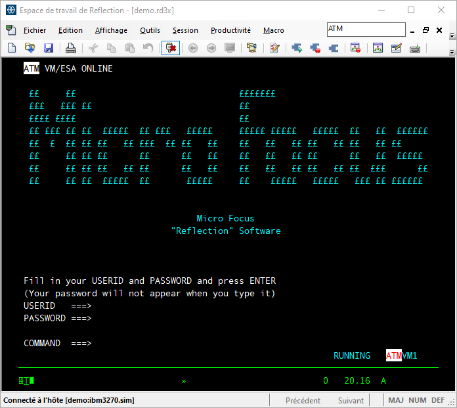Open the layout diagram window icon

pyautogui.click(x=378, y=48)
